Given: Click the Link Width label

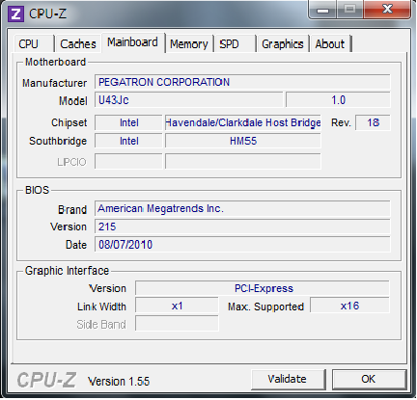Looking at the screenshot, I should [101, 307].
